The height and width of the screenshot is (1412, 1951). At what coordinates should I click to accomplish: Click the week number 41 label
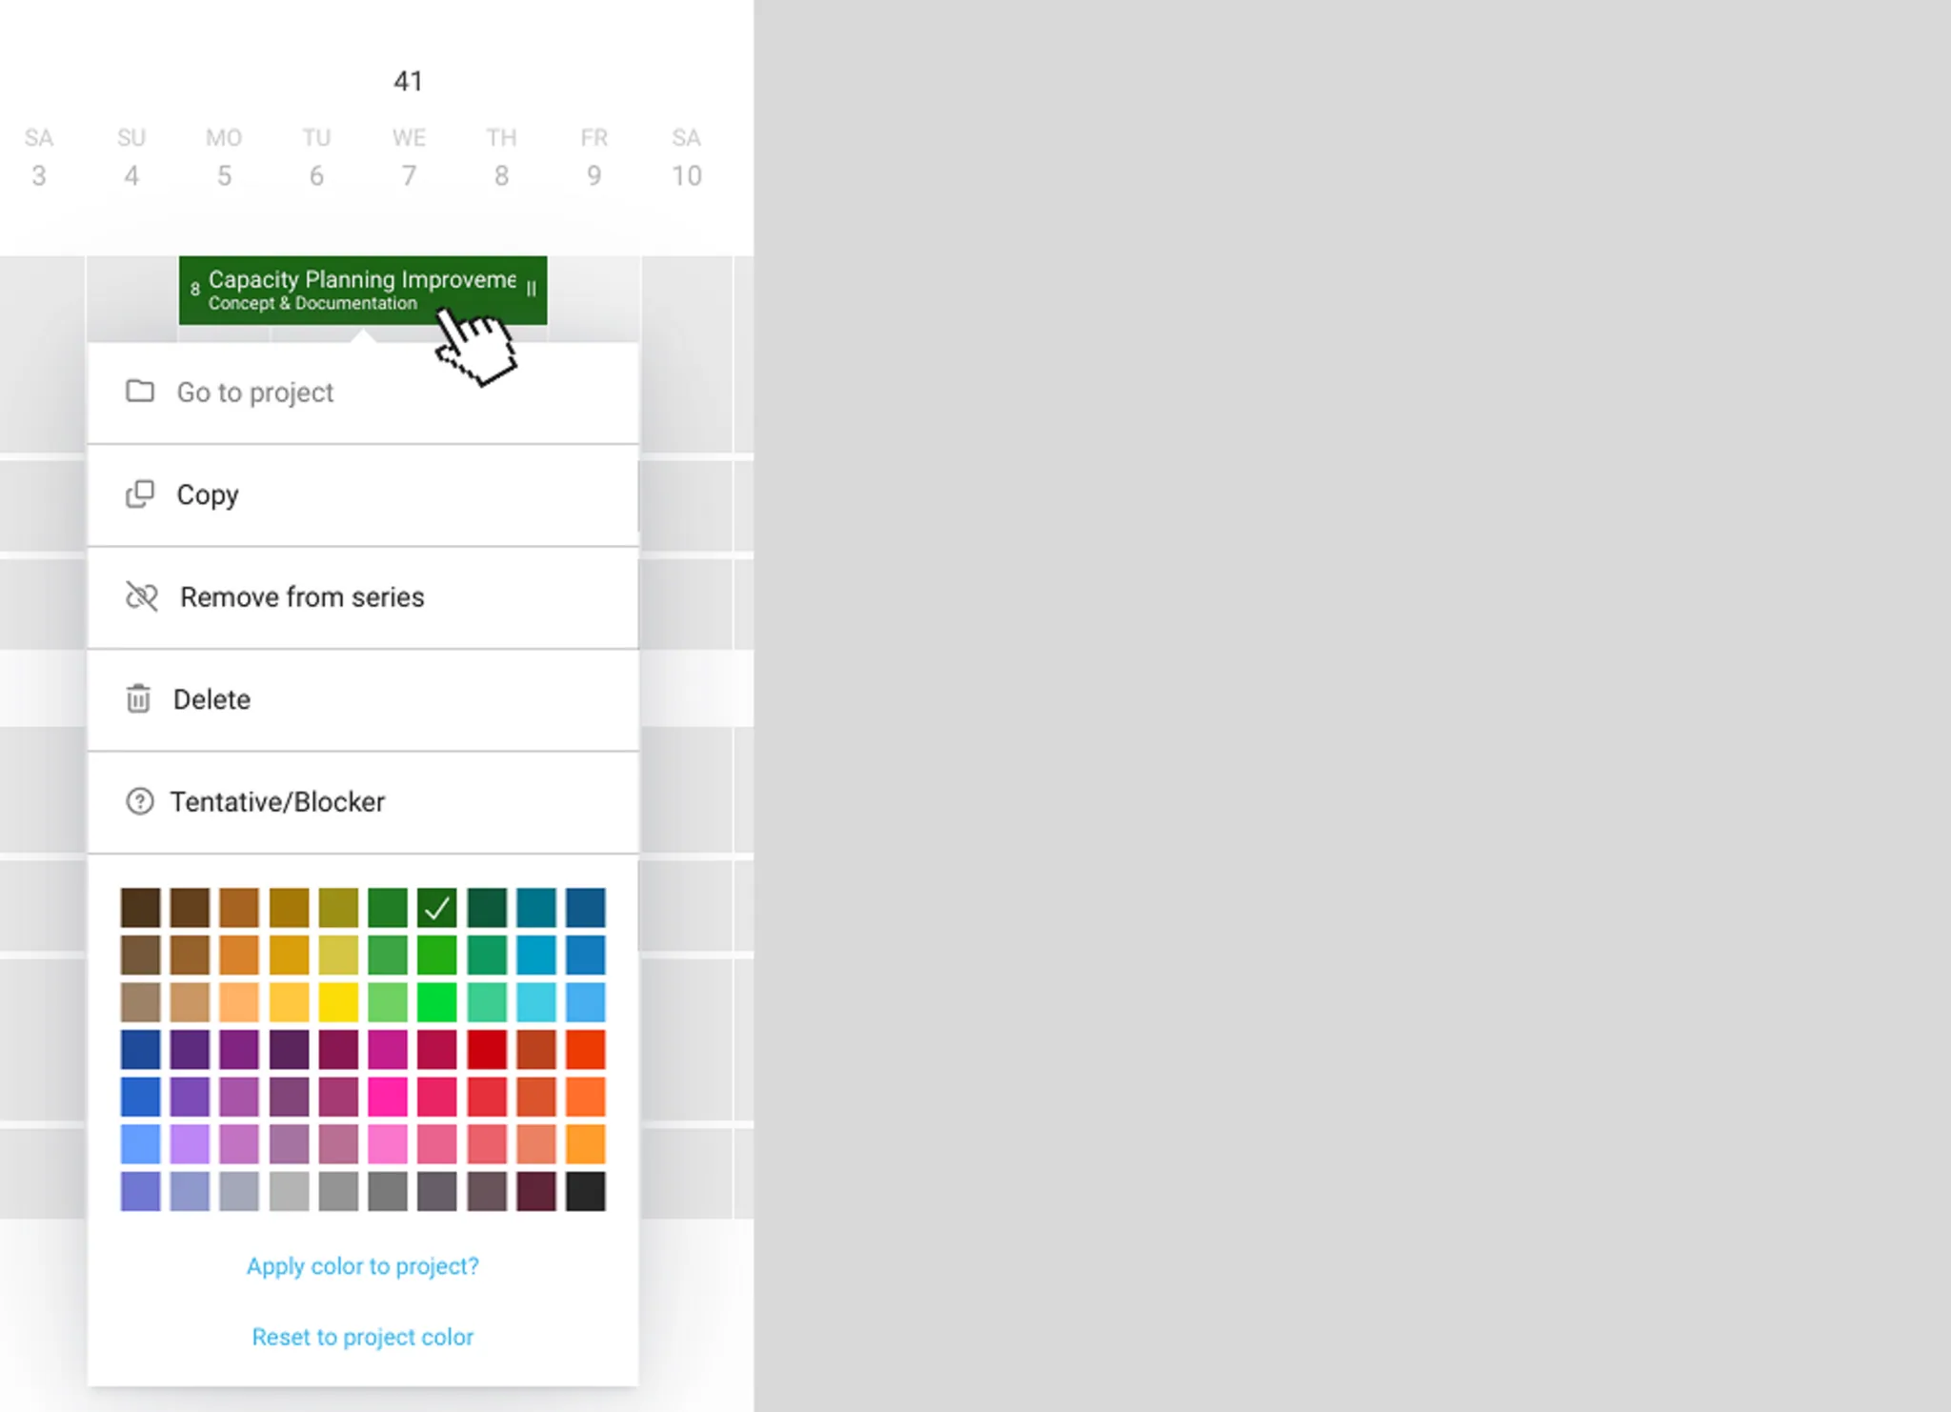pos(408,81)
